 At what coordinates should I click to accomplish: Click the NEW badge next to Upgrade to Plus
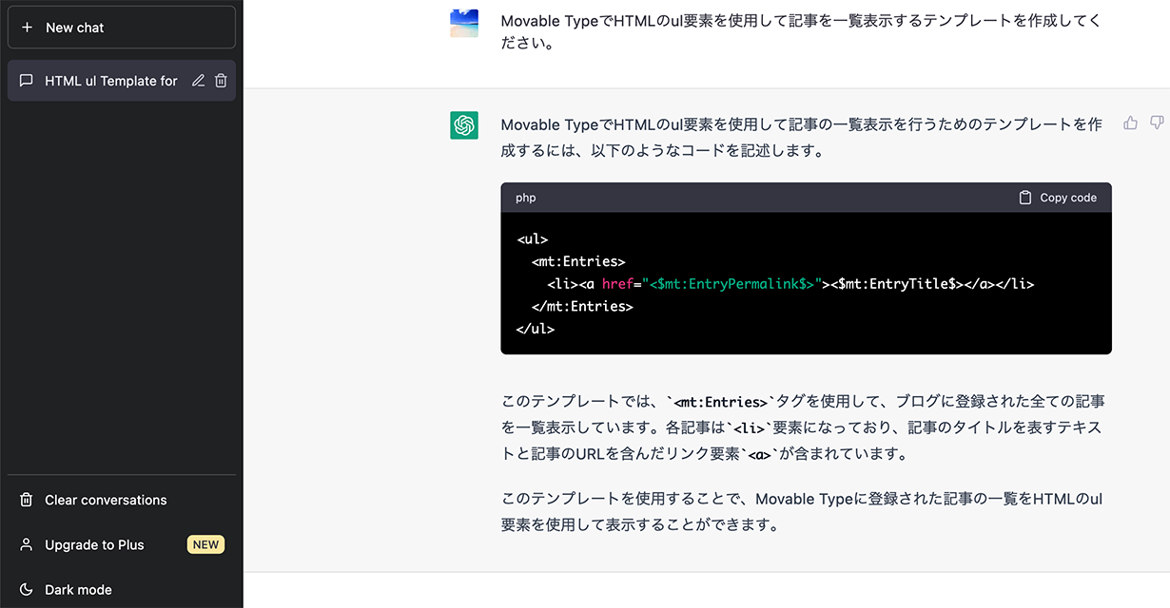(x=205, y=544)
